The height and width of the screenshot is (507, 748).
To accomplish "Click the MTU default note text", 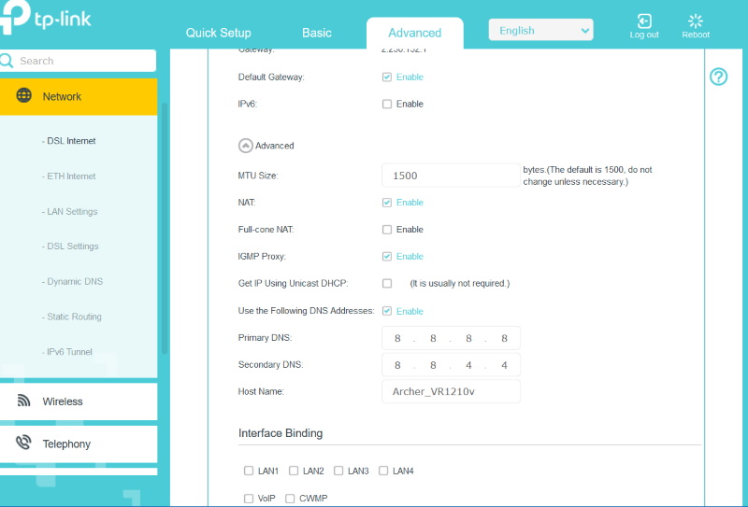I will coord(588,176).
